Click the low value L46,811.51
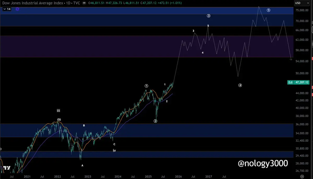 coord(131,3)
